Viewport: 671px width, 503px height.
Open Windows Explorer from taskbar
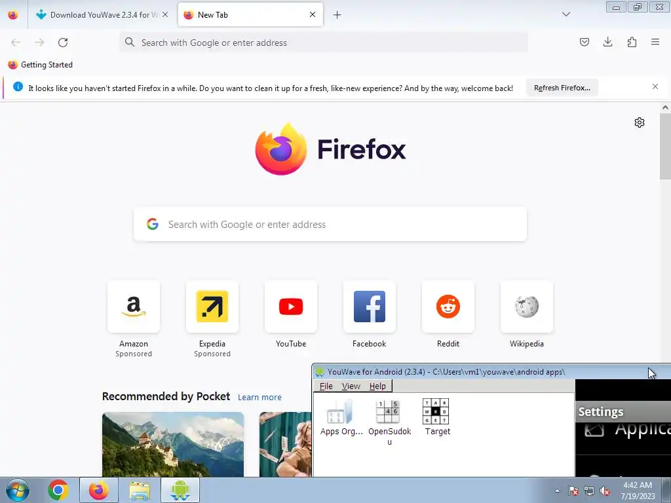pyautogui.click(x=140, y=490)
